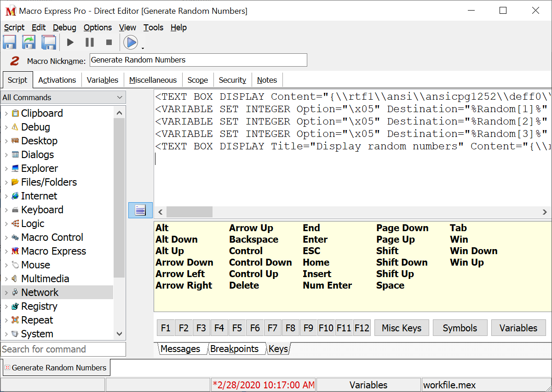The height and width of the screenshot is (392, 552).
Task: Run macro with blue circular play button
Action: pyautogui.click(x=131, y=42)
